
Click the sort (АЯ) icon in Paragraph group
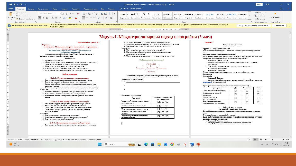[110, 14]
